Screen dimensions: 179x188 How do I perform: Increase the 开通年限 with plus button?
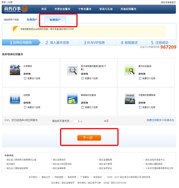(x=81, y=122)
